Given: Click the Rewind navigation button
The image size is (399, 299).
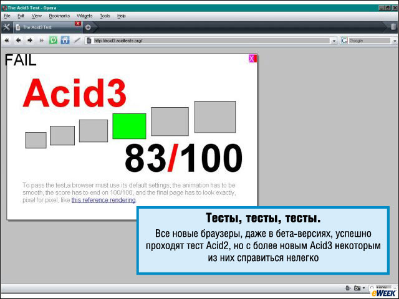Looking at the screenshot, I should point(7,40).
